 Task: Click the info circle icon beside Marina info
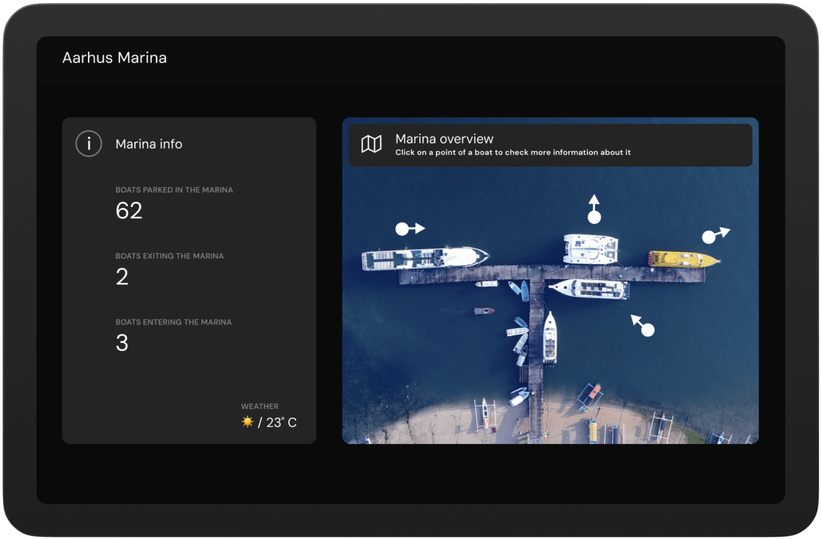[89, 143]
